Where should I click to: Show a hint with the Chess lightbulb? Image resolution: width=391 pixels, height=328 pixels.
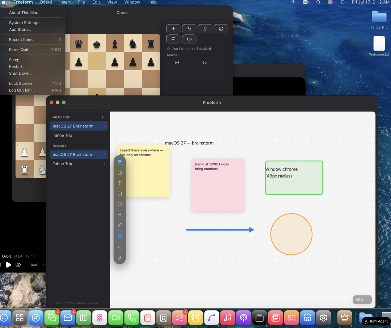tap(205, 29)
